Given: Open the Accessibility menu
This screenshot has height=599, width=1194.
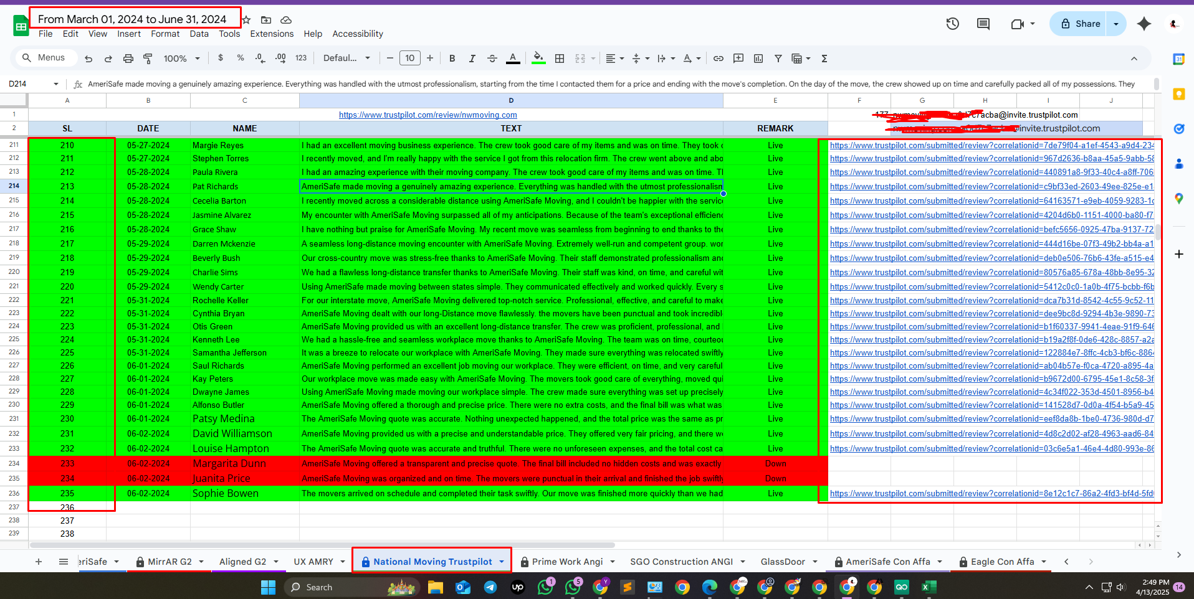Looking at the screenshot, I should (x=358, y=34).
